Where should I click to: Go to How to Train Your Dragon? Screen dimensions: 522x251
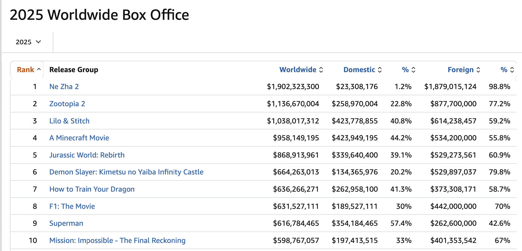point(92,189)
